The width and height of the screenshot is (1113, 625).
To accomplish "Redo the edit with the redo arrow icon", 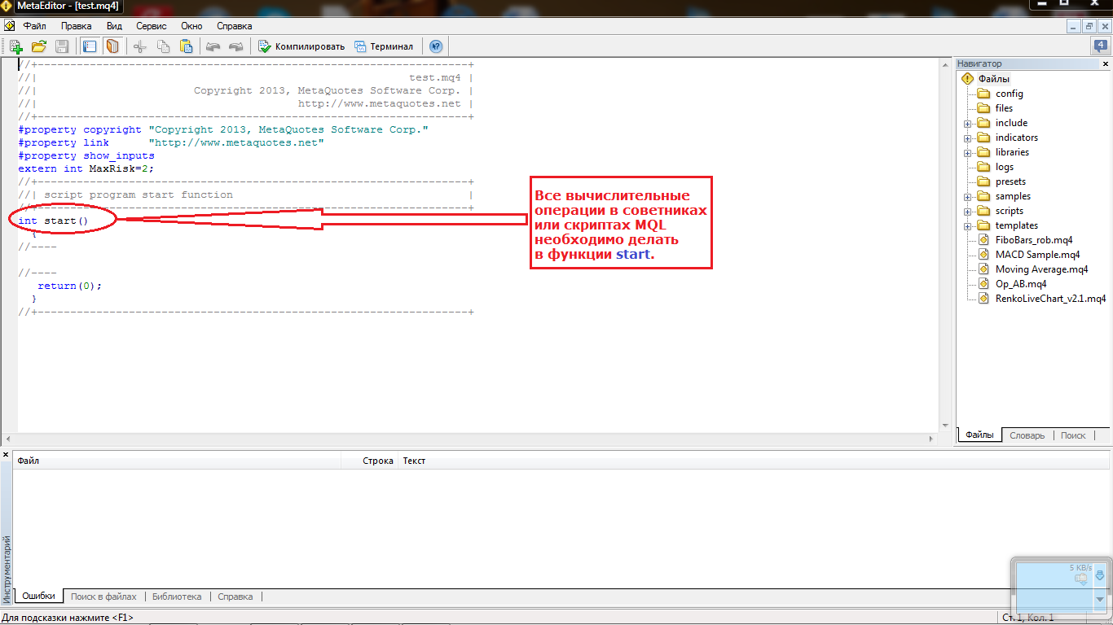I will [x=236, y=46].
